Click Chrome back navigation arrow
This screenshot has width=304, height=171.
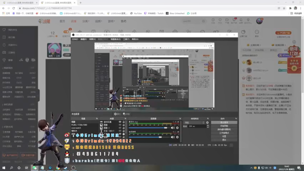(3, 8)
